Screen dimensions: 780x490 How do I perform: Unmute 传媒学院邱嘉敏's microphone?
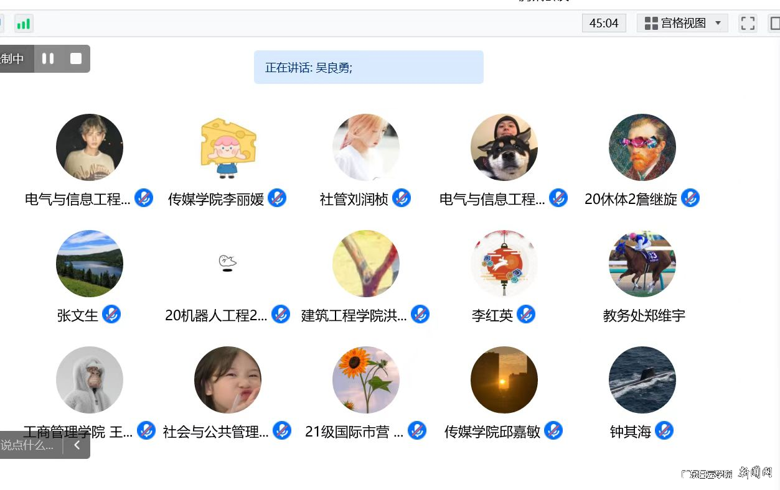click(x=553, y=430)
